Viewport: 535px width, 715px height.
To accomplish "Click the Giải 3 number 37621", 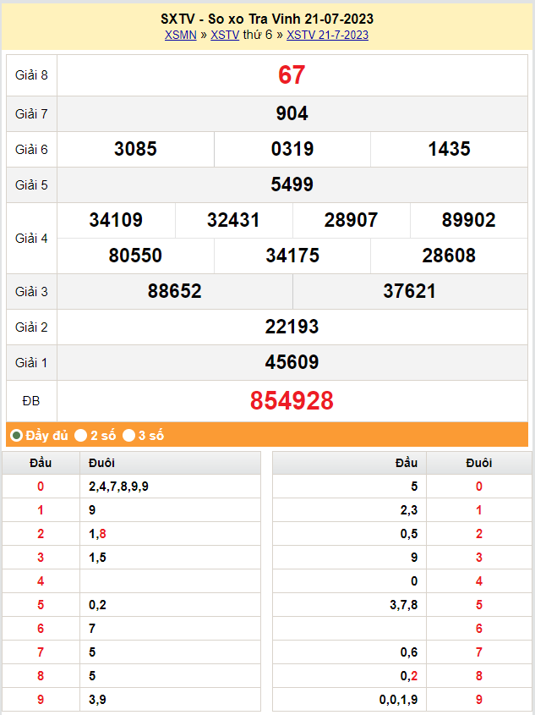I will (x=410, y=291).
